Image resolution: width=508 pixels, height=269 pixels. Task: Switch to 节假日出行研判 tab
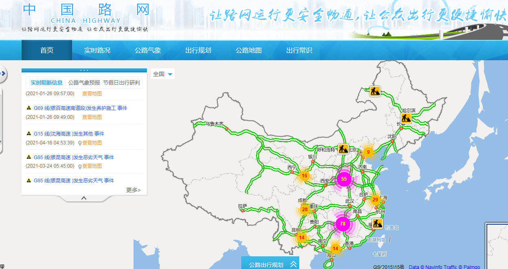[x=121, y=83]
